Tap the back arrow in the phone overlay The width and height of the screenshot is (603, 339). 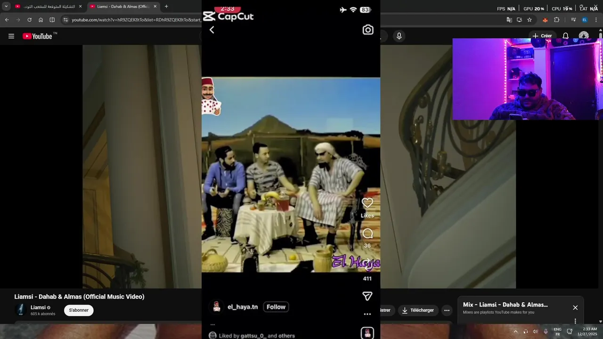212,30
